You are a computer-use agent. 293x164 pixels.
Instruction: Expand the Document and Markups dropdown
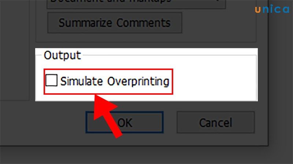136,4
